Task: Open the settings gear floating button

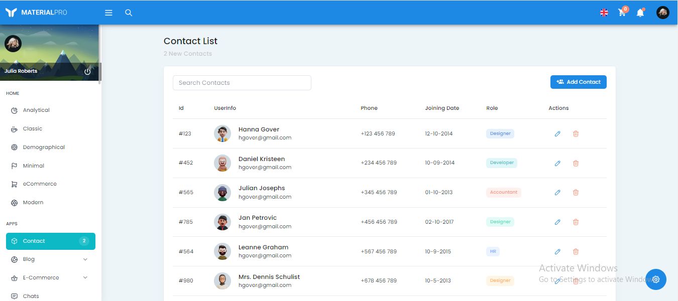Action: (x=656, y=279)
